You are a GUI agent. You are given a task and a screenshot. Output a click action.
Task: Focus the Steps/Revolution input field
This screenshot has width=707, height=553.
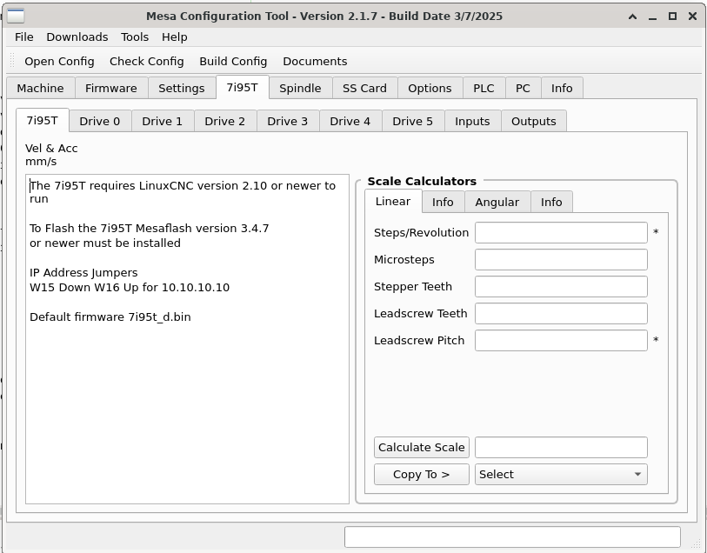[561, 232]
